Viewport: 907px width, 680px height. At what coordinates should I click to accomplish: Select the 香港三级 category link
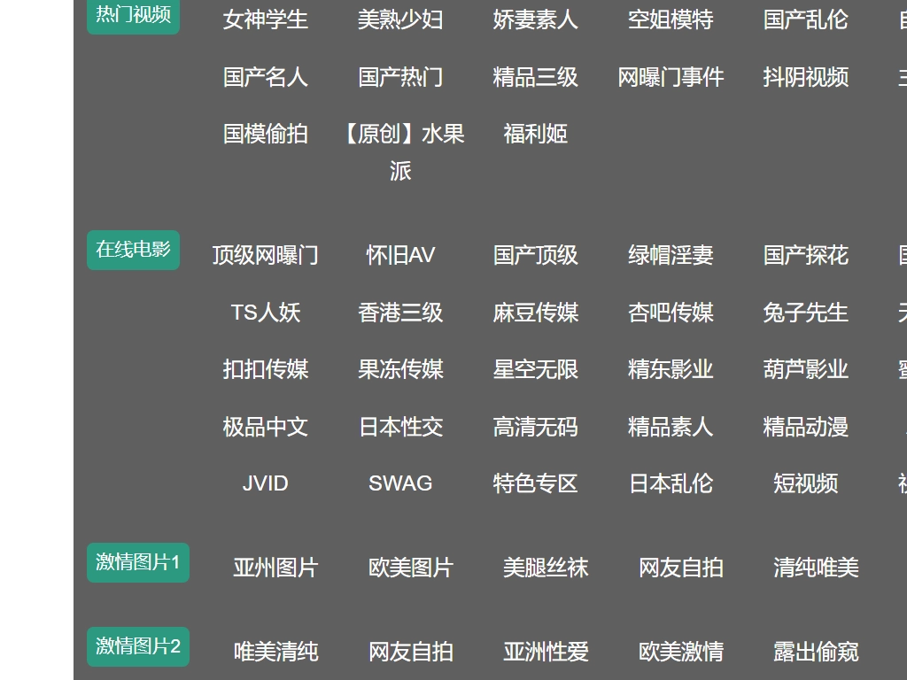(x=400, y=313)
